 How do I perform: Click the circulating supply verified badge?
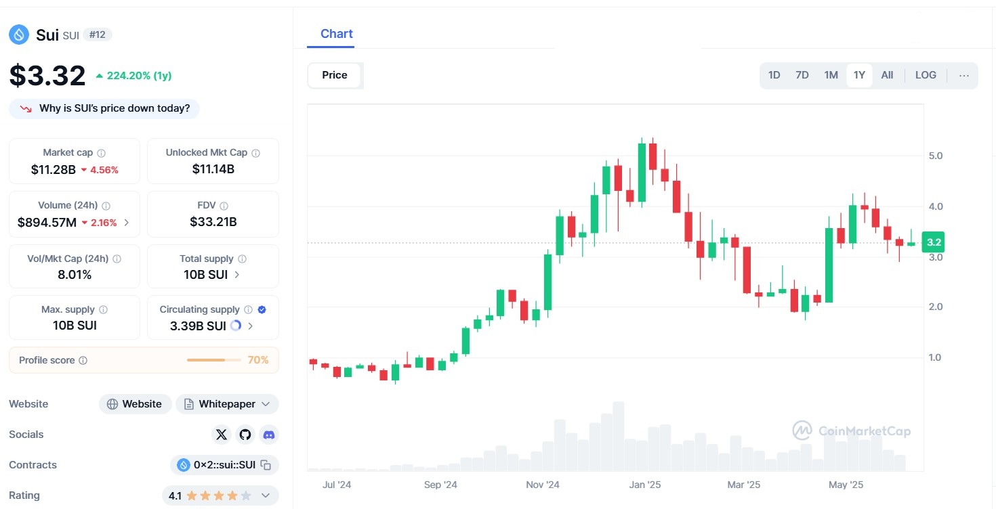[x=262, y=309]
